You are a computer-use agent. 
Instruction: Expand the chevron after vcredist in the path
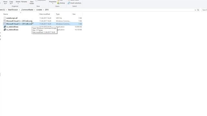tap(43, 10)
